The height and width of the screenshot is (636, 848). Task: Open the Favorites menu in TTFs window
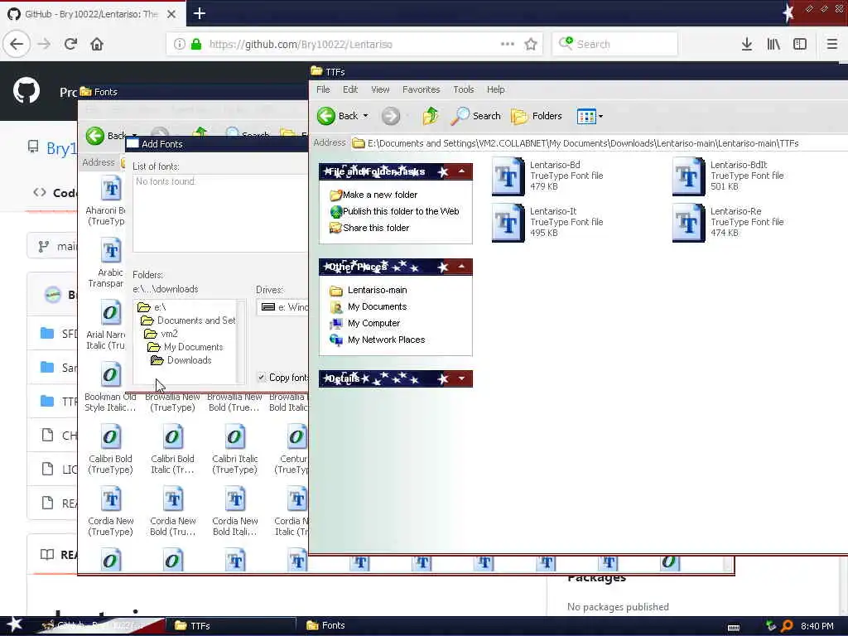pos(421,89)
